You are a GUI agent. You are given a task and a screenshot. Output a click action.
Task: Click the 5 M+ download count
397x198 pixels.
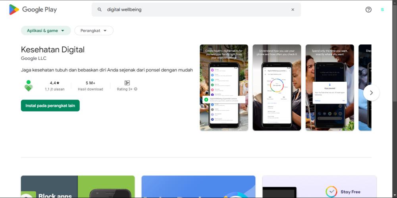coord(91,83)
